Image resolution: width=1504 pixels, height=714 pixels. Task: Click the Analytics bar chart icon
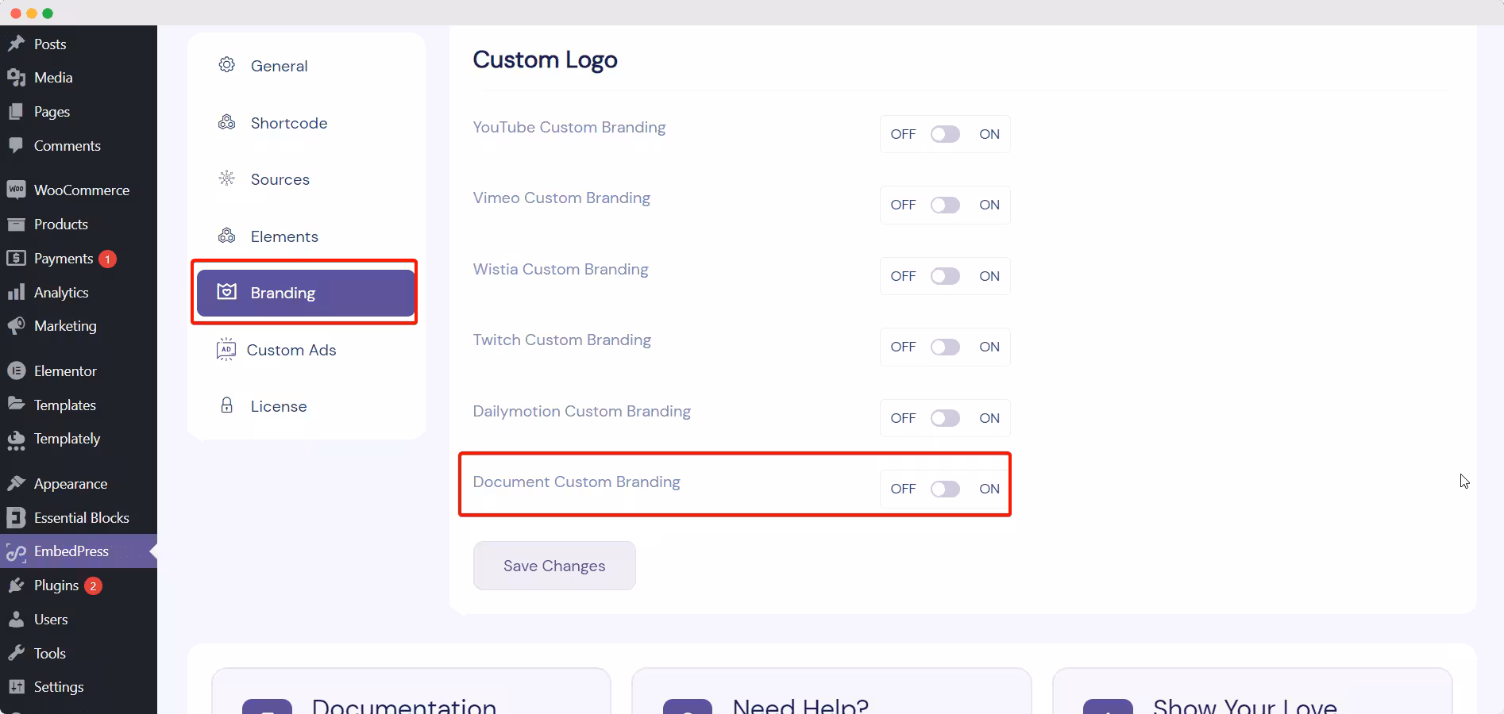(x=16, y=292)
